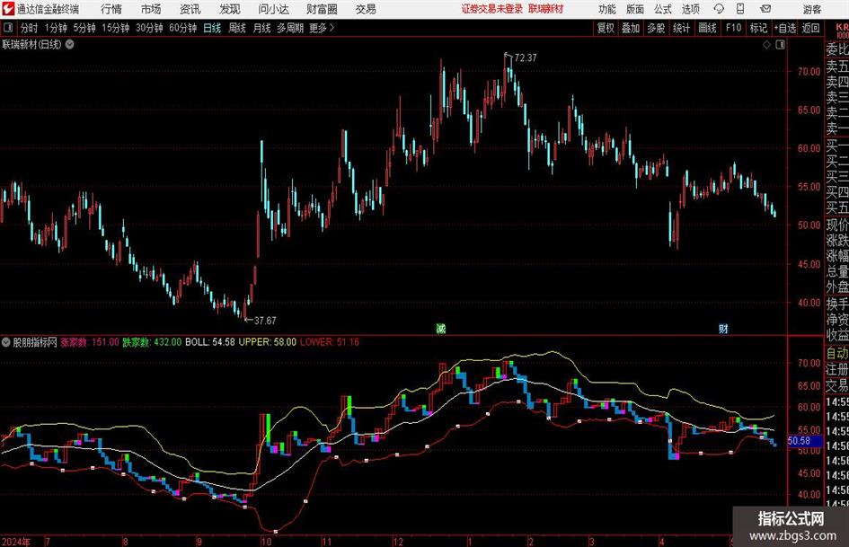Switch to 1分钟 period
This screenshot has width=849, height=547.
[56, 28]
